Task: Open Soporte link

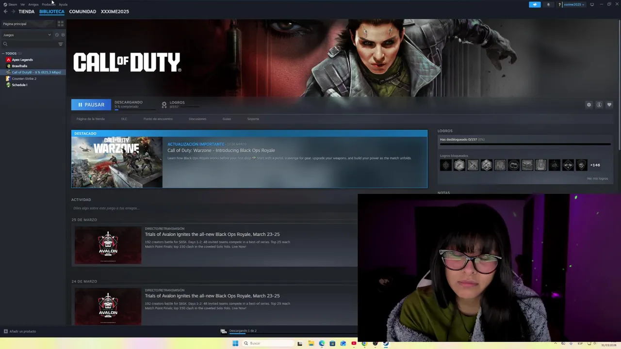Action: pyautogui.click(x=253, y=119)
